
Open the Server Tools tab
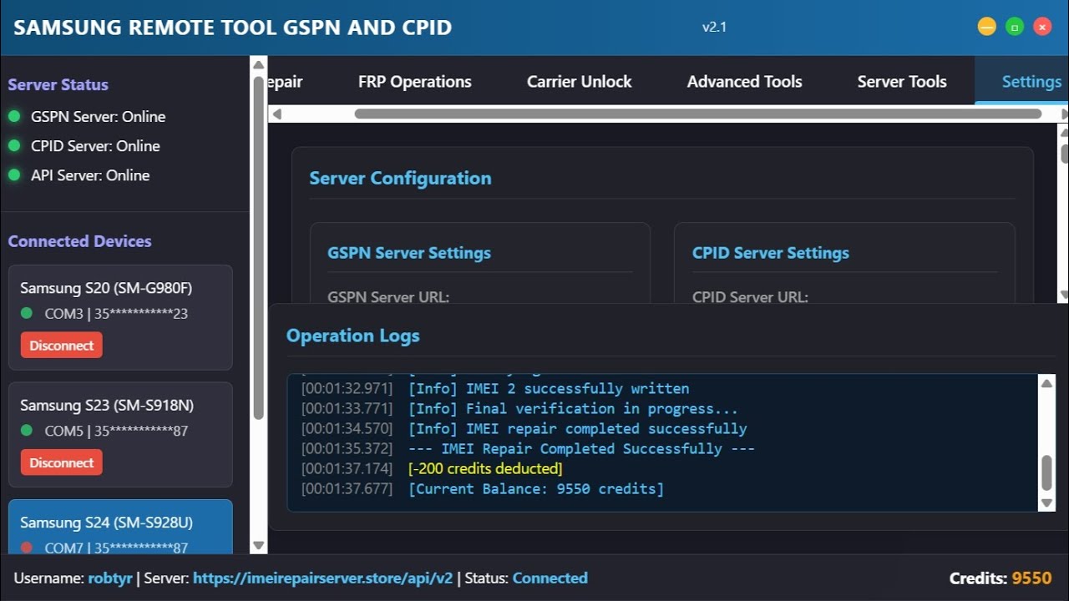tap(902, 82)
